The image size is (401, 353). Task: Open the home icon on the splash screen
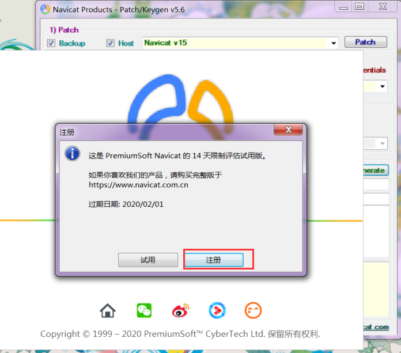[x=108, y=310]
